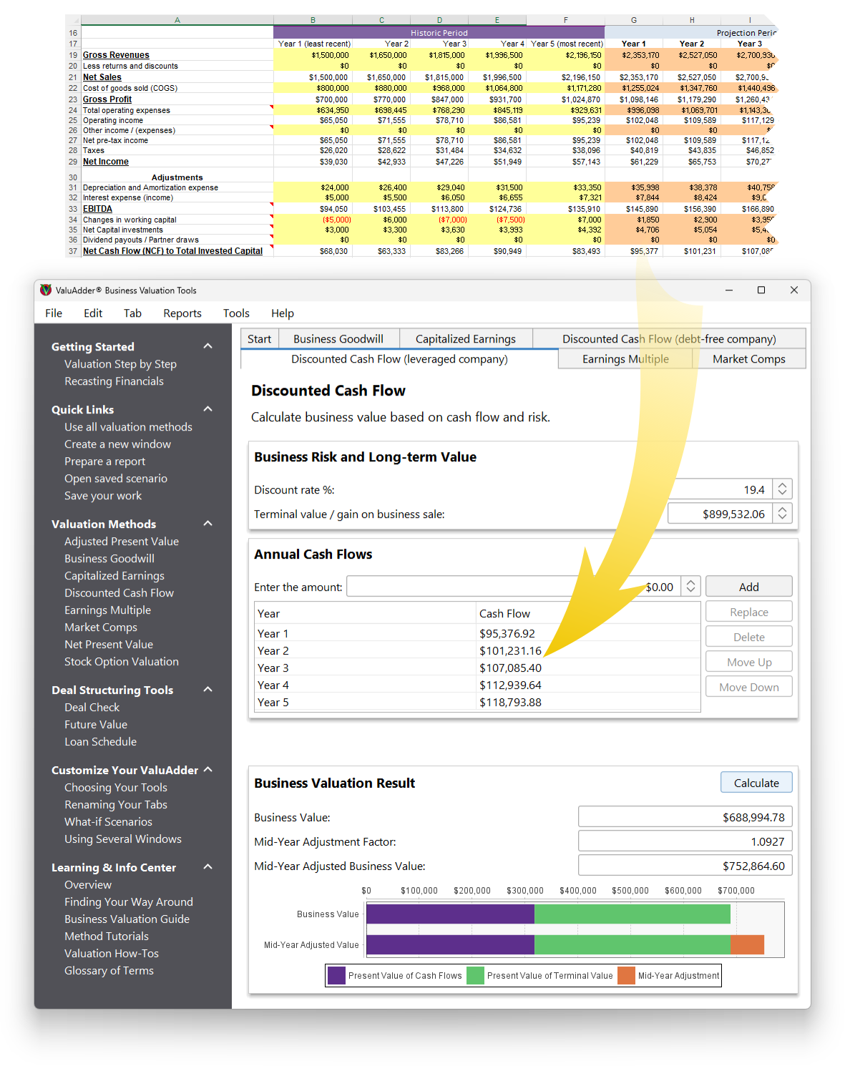Viewport: 845px width, 1066px height.
Task: Click Save your work link
Action: (x=103, y=496)
